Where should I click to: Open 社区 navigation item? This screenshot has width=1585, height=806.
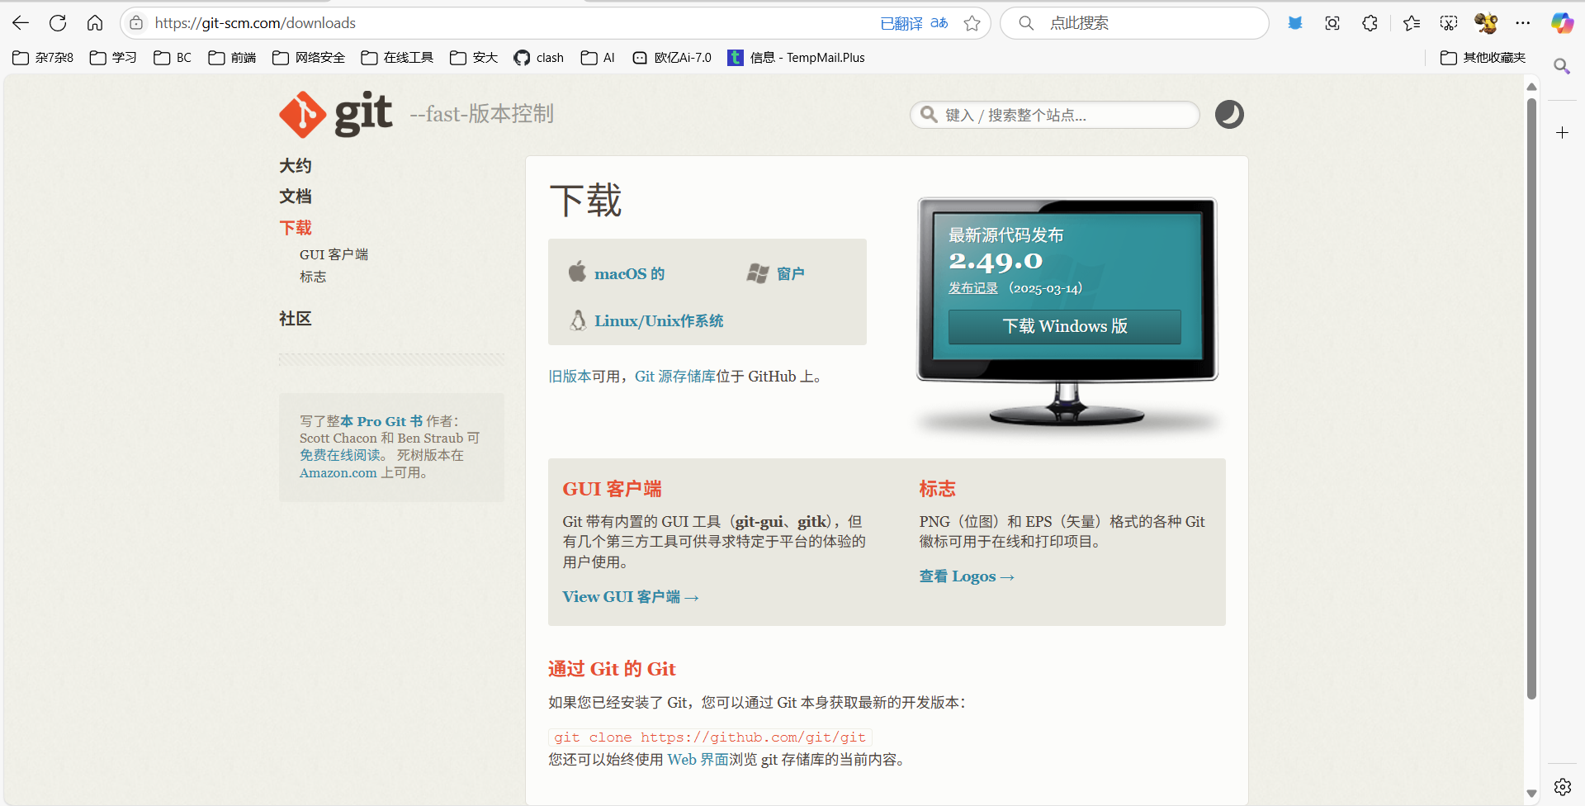(x=296, y=319)
